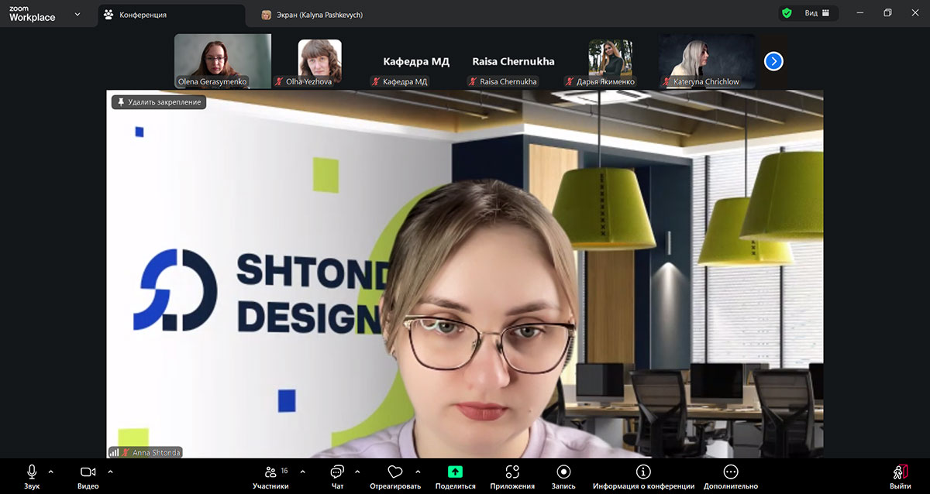Open the Чат chat panel
The image size is (930, 494).
click(337, 472)
